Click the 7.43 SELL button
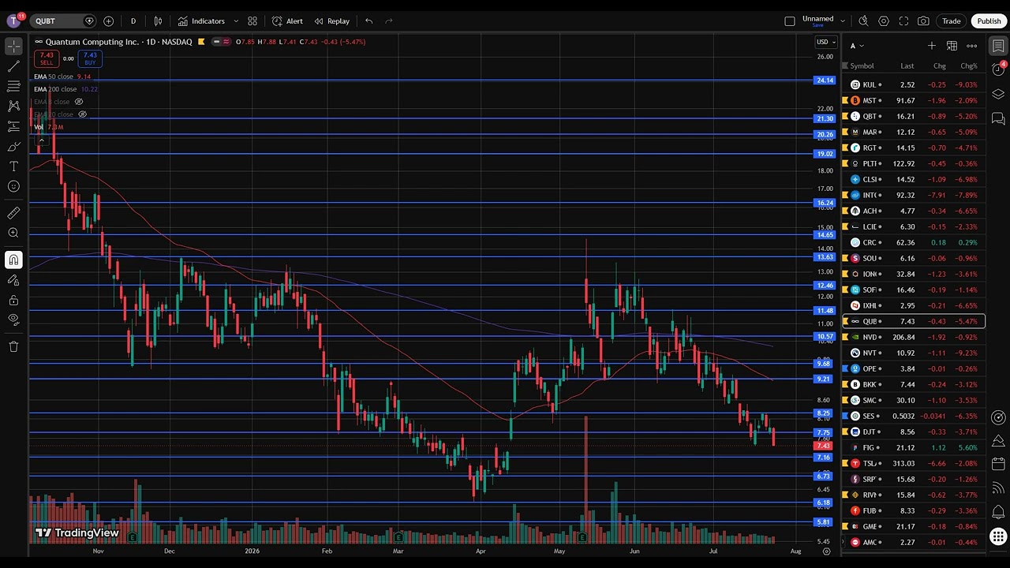Screen dimensions: 1010x568 pyautogui.click(x=47, y=58)
